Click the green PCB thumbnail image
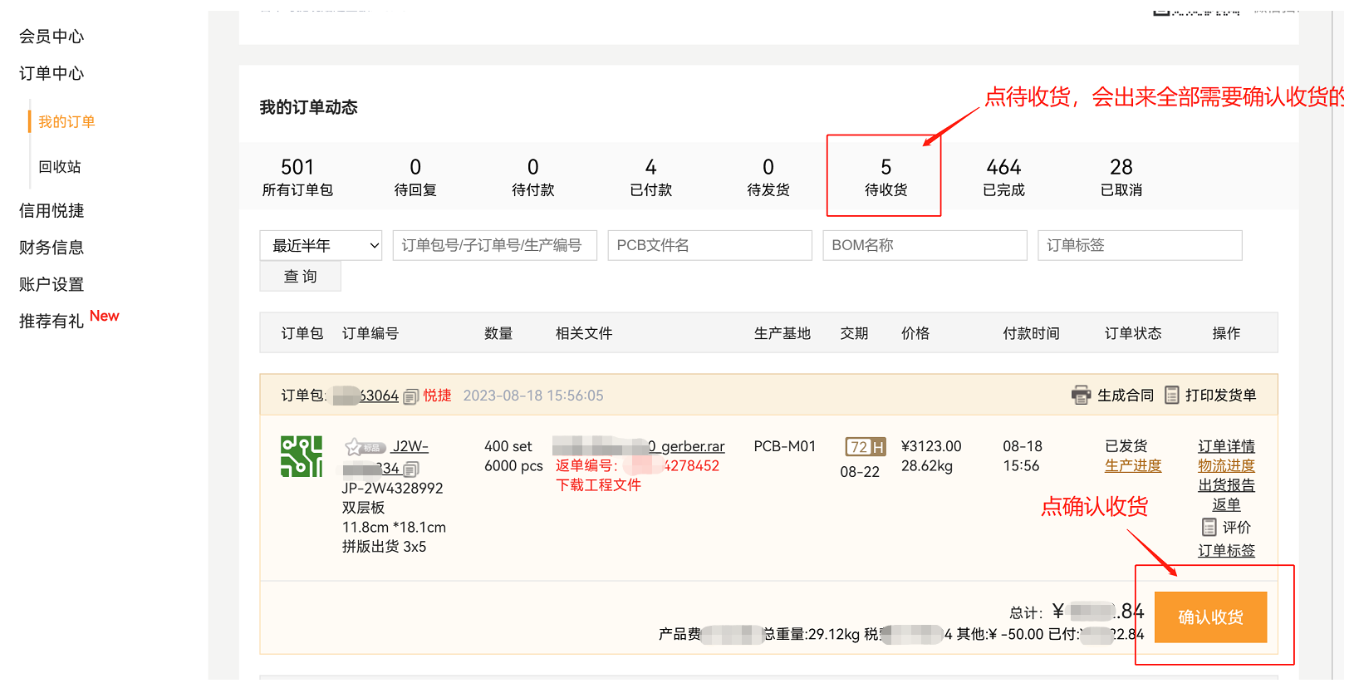 pyautogui.click(x=301, y=456)
